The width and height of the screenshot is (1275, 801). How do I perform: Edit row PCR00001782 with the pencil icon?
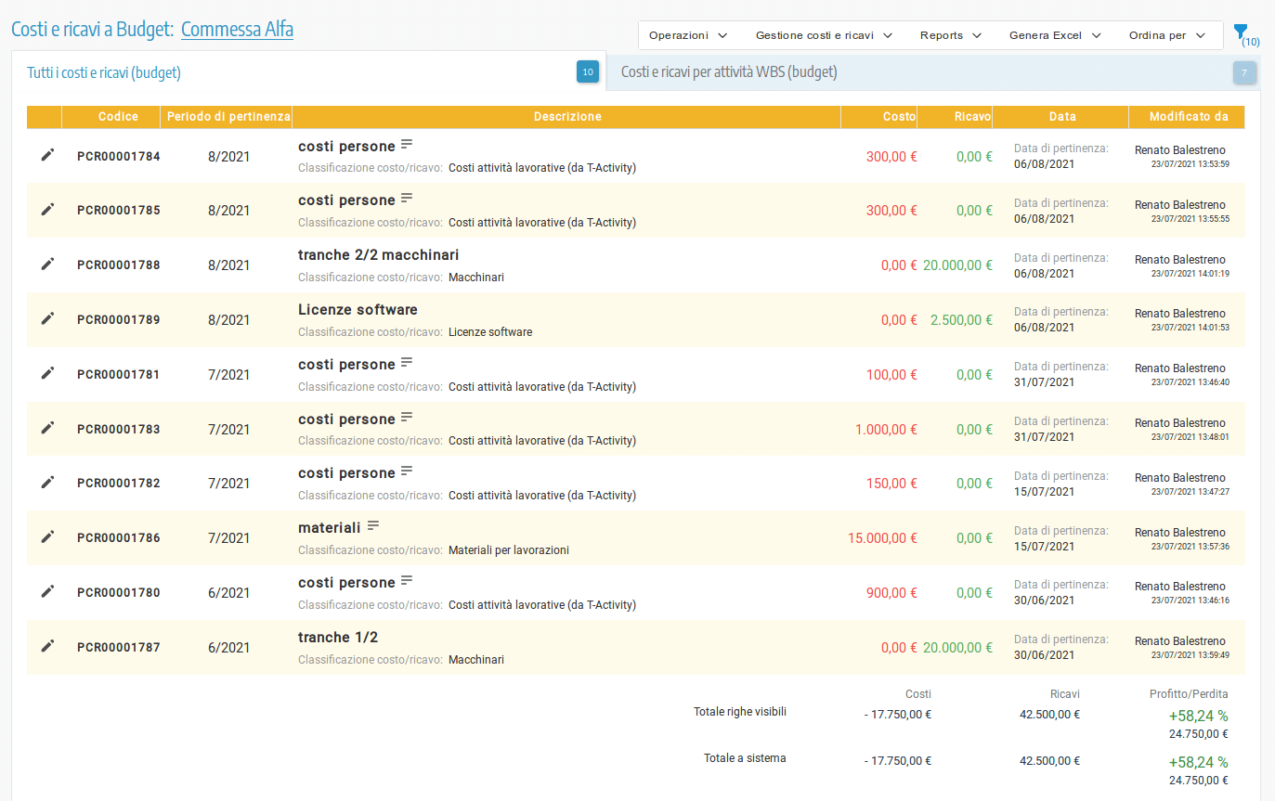pos(47,482)
